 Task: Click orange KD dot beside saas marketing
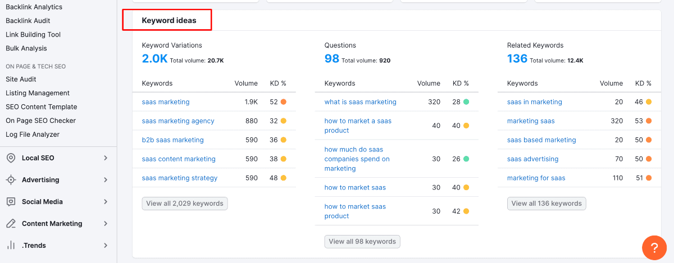[284, 102]
